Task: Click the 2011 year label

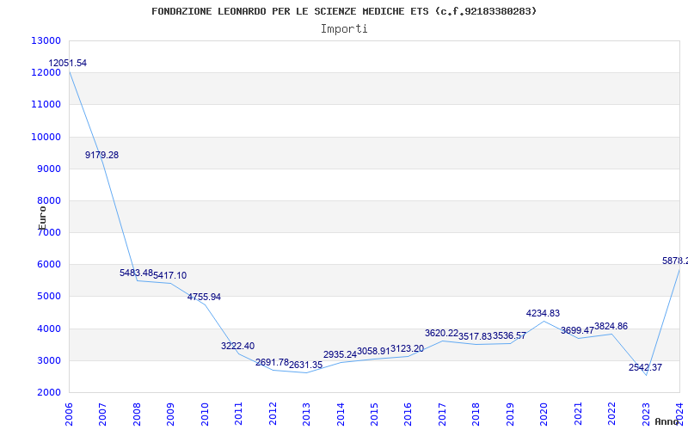Action: pos(239,415)
